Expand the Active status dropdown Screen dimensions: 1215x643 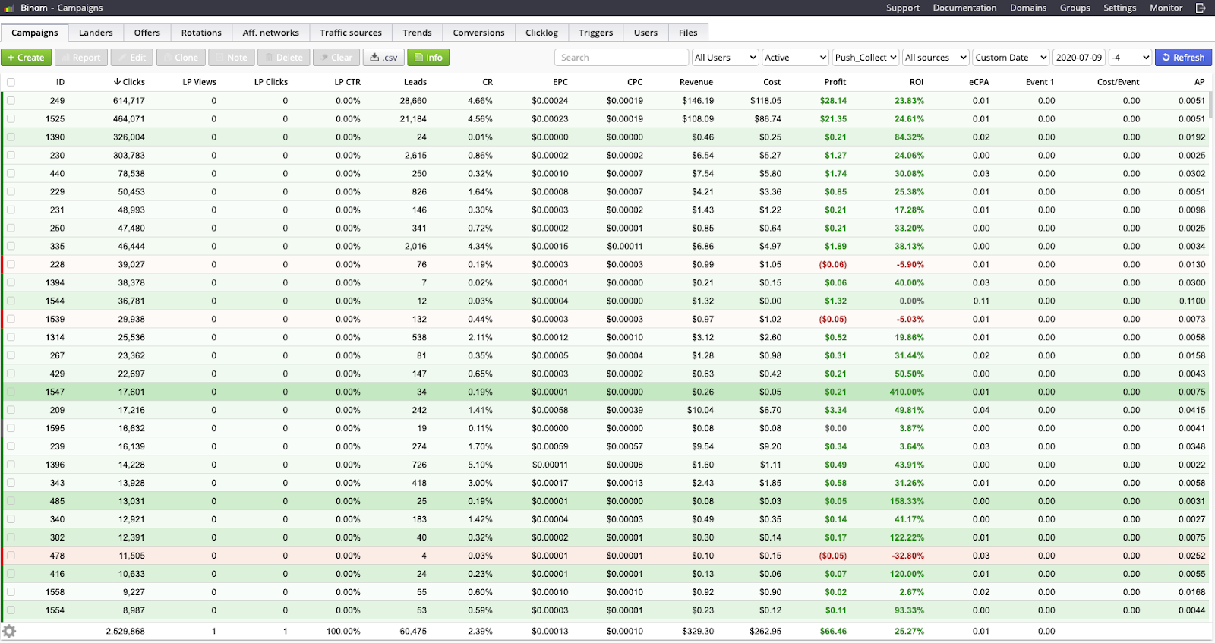[x=795, y=58]
